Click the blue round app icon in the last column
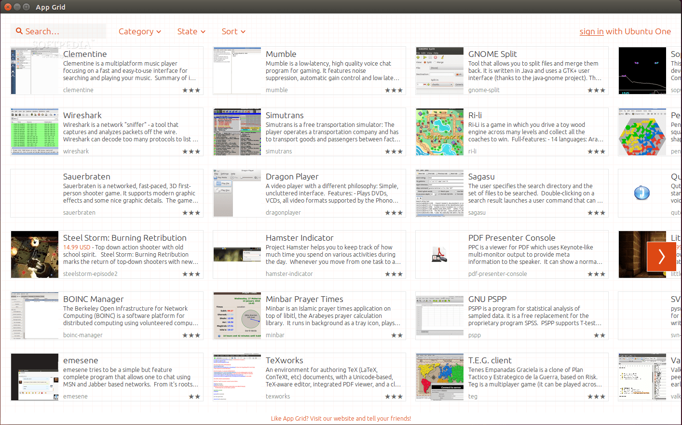This screenshot has width=682, height=425. (641, 193)
